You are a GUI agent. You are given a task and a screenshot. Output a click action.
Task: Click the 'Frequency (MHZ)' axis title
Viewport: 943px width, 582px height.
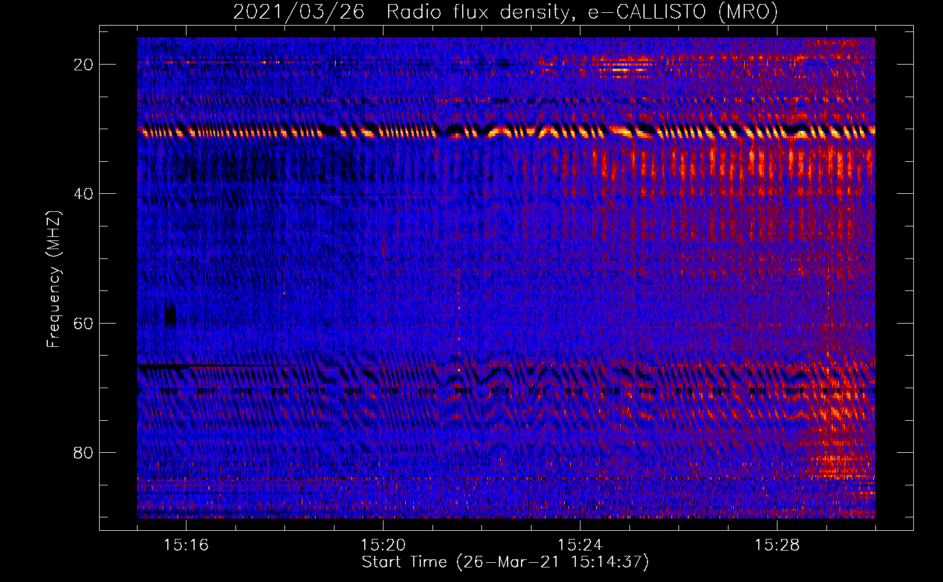[54, 279]
